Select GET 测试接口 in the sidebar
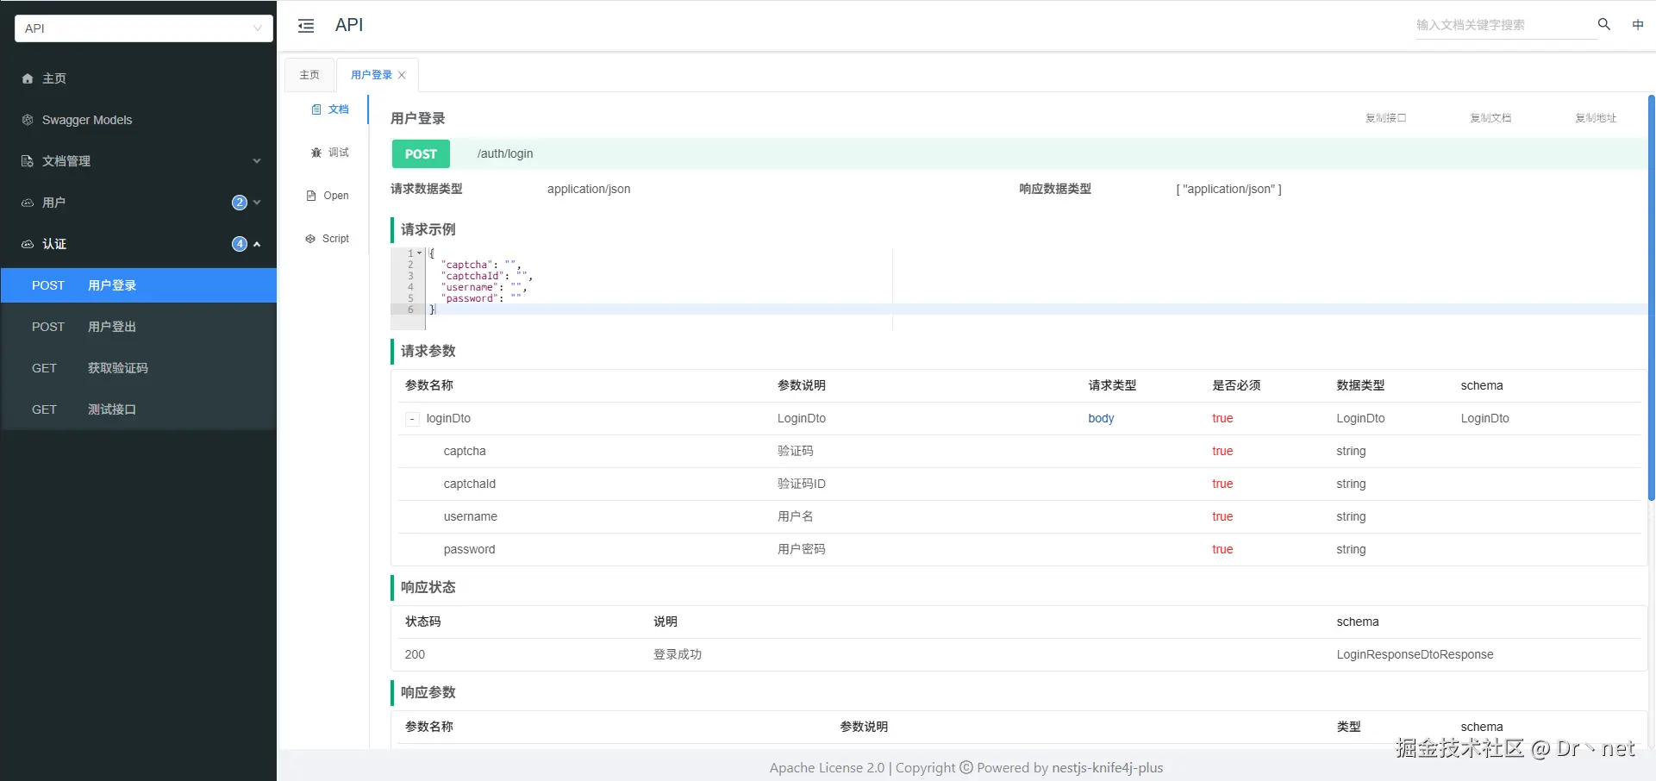 (139, 409)
